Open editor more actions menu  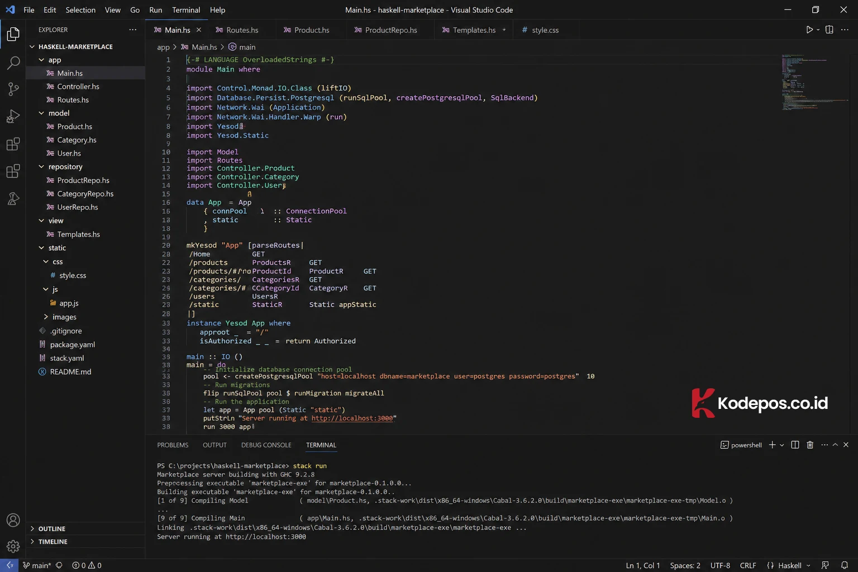[x=845, y=30]
